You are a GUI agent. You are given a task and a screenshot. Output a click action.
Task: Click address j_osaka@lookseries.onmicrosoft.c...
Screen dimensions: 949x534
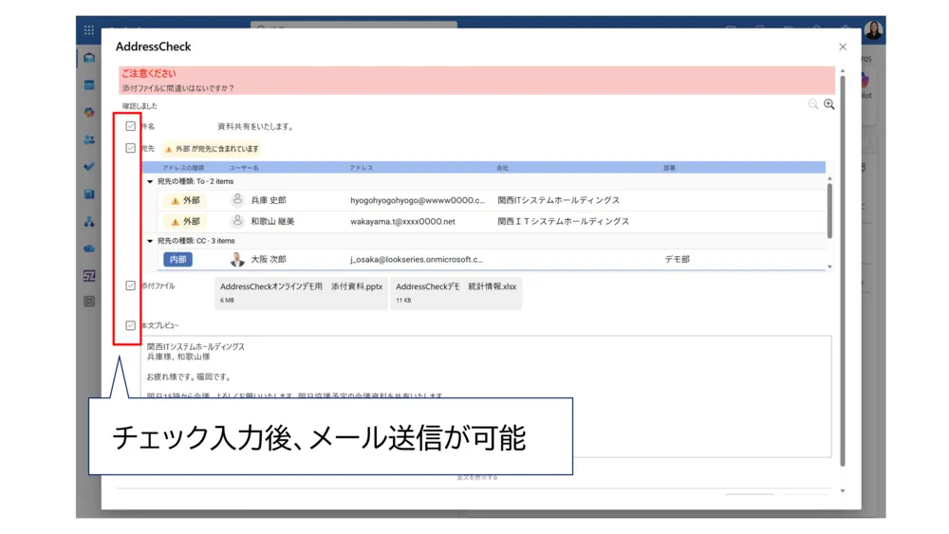coord(417,260)
